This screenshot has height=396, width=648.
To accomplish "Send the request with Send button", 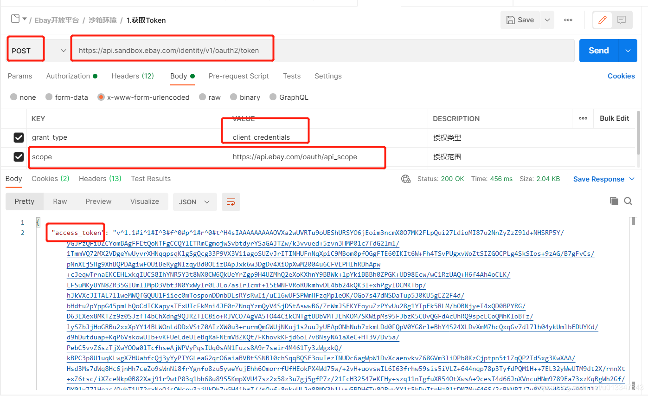I will (599, 51).
